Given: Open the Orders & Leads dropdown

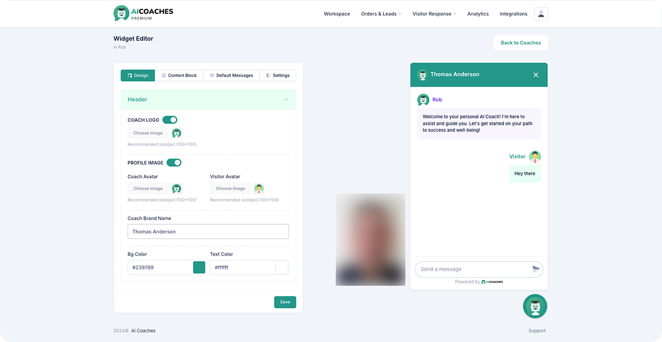Looking at the screenshot, I should [x=381, y=14].
